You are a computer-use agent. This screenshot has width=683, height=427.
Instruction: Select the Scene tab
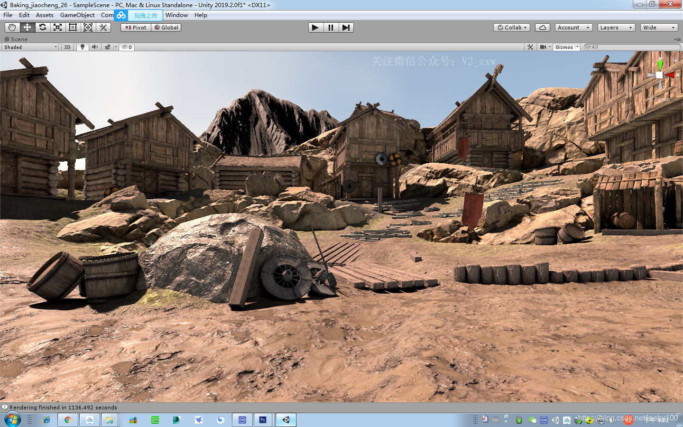pos(16,39)
